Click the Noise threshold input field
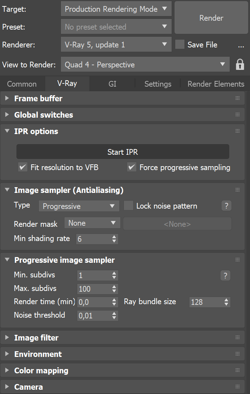Viewport: 250px width, 394px height. [x=93, y=316]
